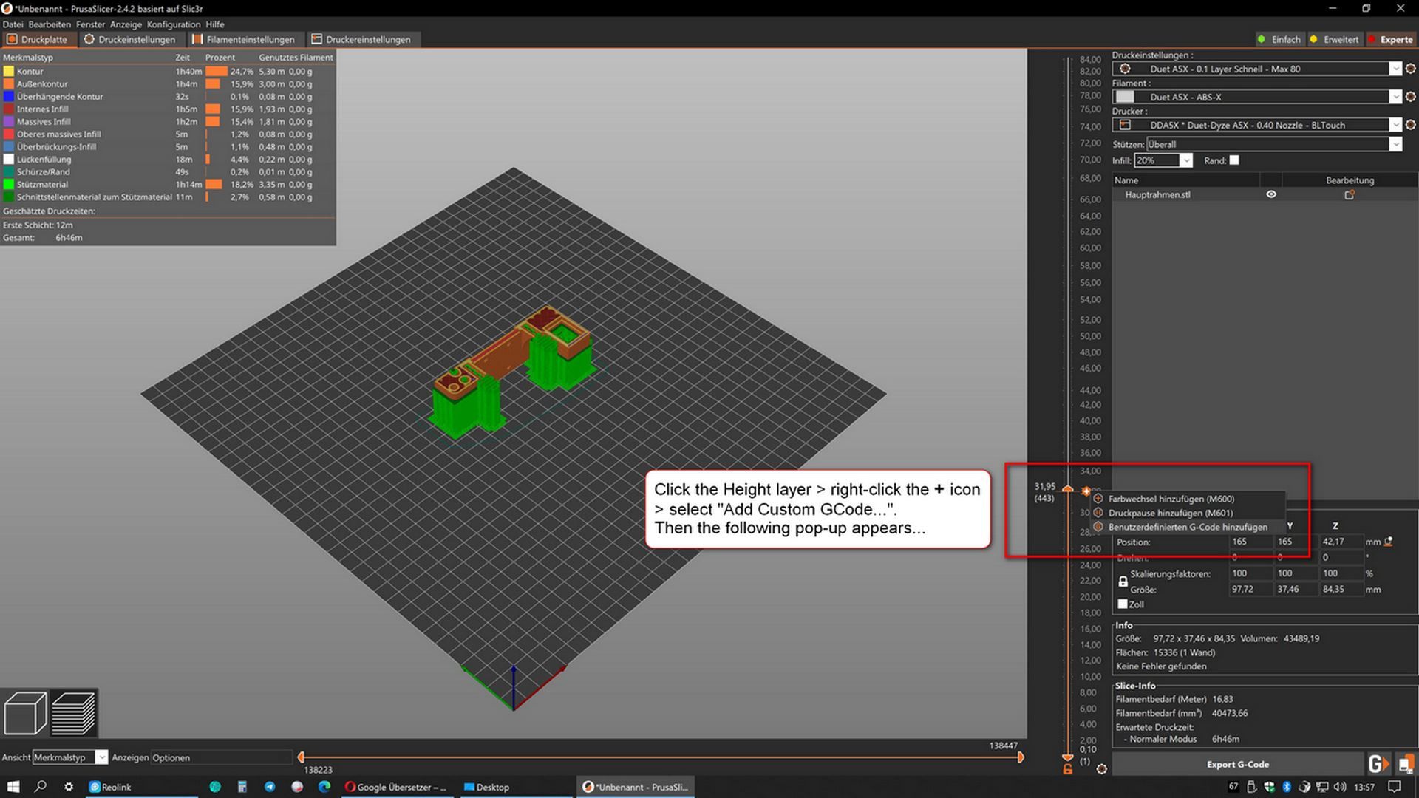
Task: Open the slider settings cog near Export
Action: pos(1101,769)
